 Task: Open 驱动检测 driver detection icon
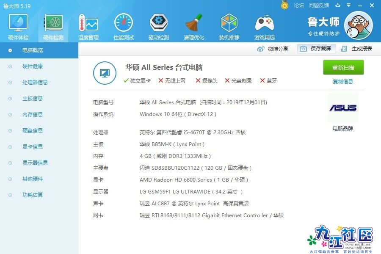pos(159,26)
